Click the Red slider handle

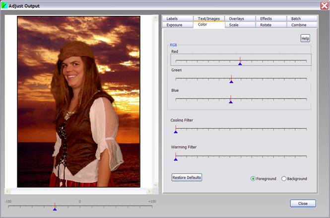coord(240,64)
